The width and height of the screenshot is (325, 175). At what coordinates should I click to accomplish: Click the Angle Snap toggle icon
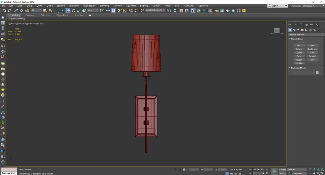[125, 11]
